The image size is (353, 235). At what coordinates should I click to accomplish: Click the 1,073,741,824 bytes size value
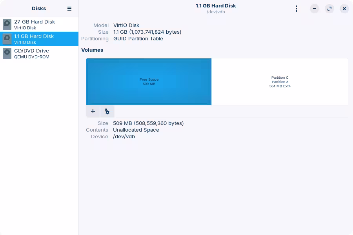tap(147, 32)
